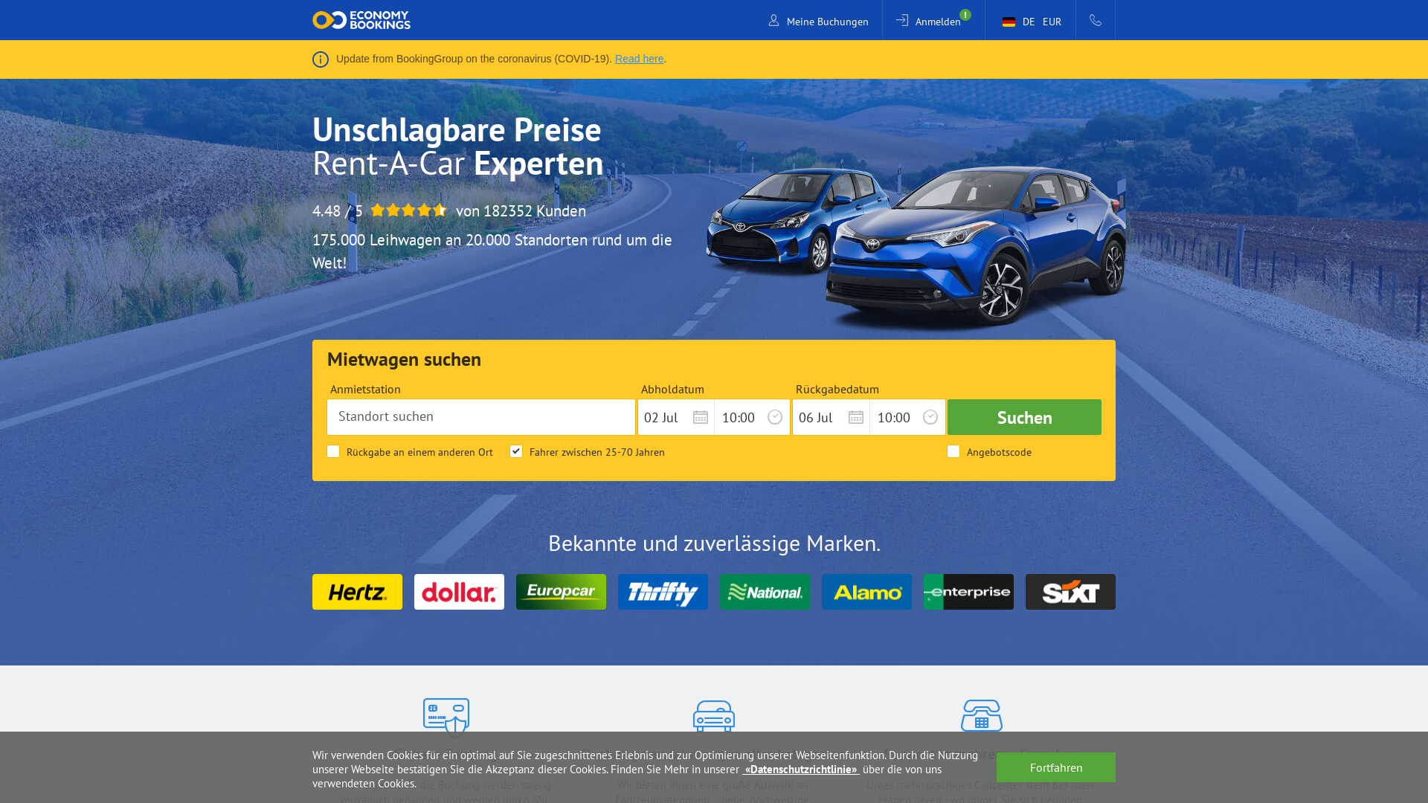Viewport: 1428px width, 803px height.
Task: Click the Dollar brand logo
Action: coord(459,592)
